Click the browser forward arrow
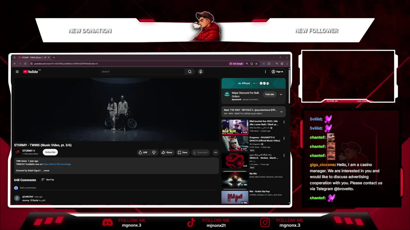Viewport: 410px width, 230px height. 20,64
